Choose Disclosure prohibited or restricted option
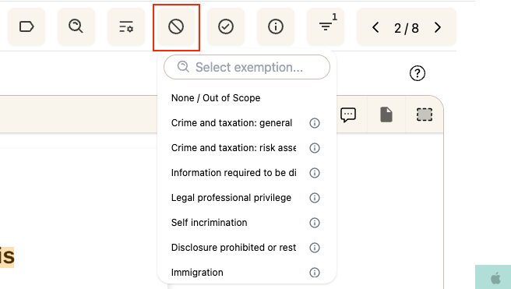Viewport: 511px width, 289px height. [234, 248]
